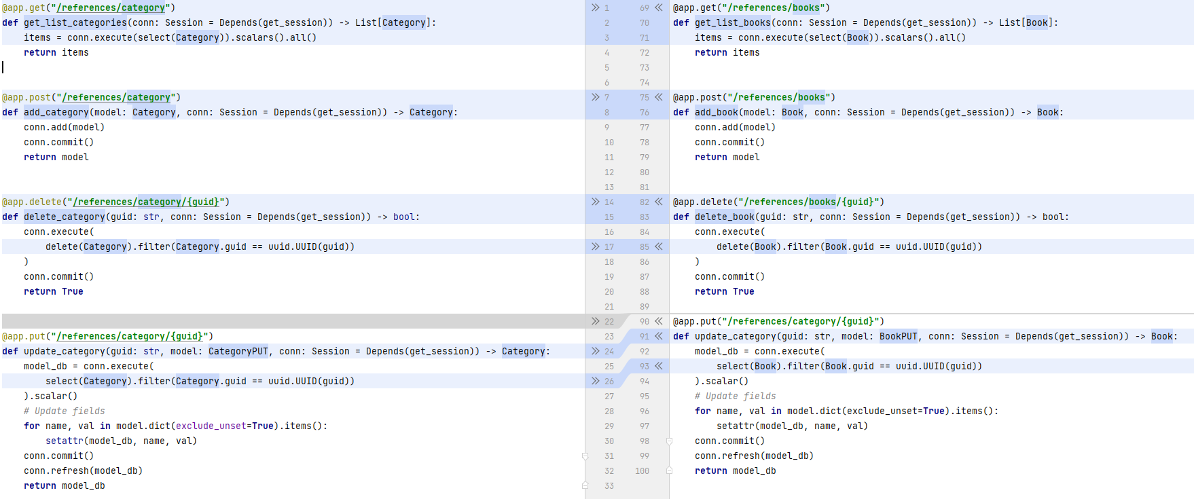This screenshot has width=1194, height=499.
Task: Click "return True" in the right pane
Action: click(725, 291)
